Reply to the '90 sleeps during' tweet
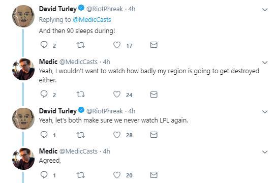This screenshot has height=183, width=276. click(44, 45)
